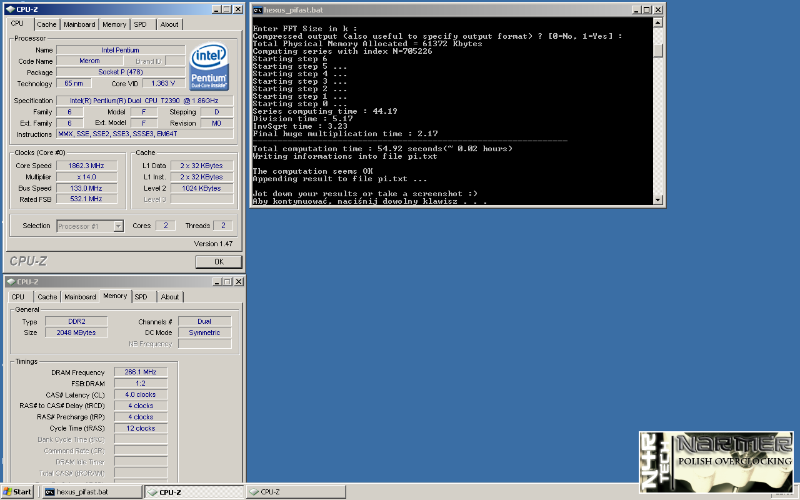Open Cache tab in top CPU-Z window
This screenshot has width=800, height=500.
[47, 24]
